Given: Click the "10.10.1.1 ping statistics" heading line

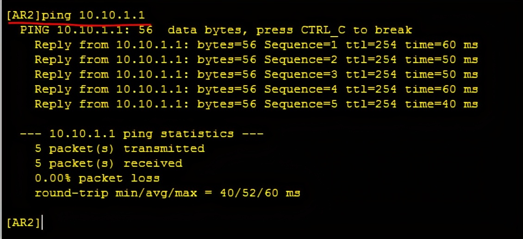Looking at the screenshot, I should pyautogui.click(x=142, y=134).
